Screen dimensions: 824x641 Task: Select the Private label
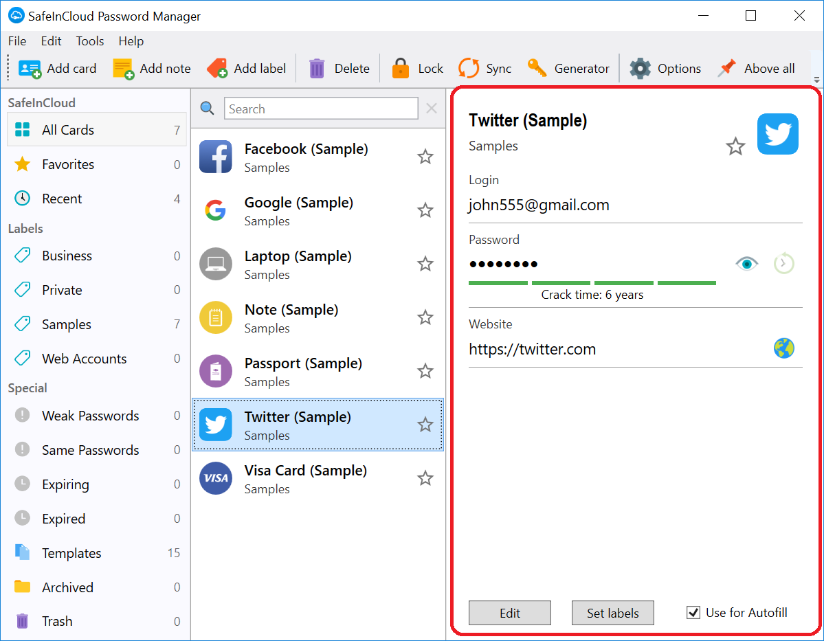(97, 290)
